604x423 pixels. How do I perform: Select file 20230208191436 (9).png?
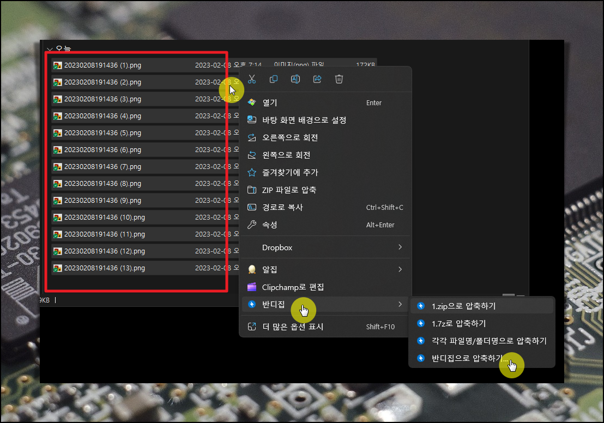[x=103, y=201]
